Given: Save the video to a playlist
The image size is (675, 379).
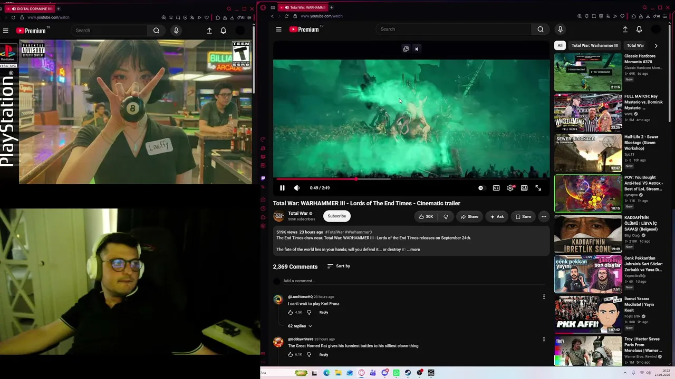Looking at the screenshot, I should (523, 216).
